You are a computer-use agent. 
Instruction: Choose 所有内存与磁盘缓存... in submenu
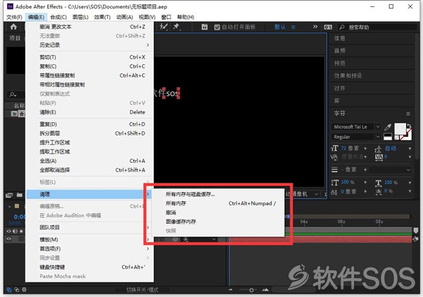pos(219,194)
